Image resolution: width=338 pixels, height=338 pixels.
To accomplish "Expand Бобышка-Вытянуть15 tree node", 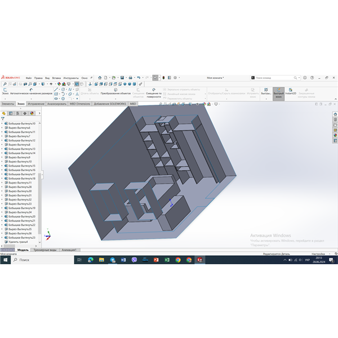I will click(2, 166).
